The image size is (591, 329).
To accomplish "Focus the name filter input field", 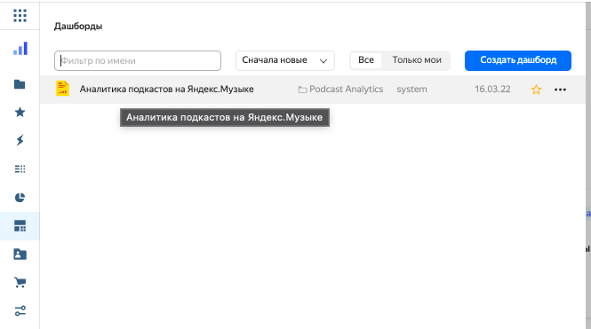I will (138, 60).
